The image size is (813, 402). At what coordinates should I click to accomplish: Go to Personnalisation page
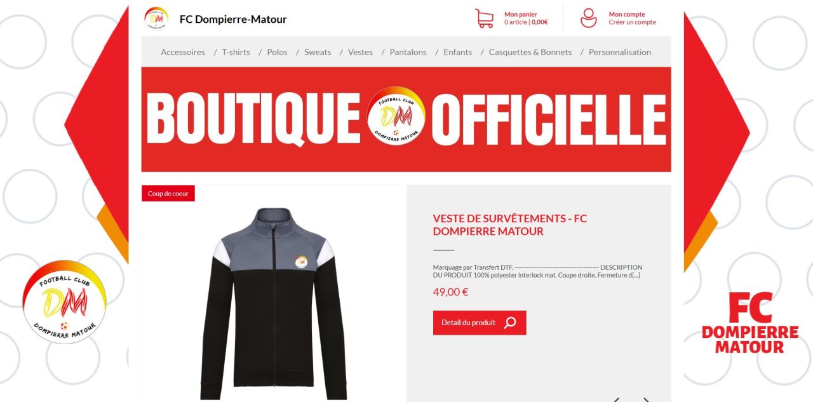click(x=620, y=52)
